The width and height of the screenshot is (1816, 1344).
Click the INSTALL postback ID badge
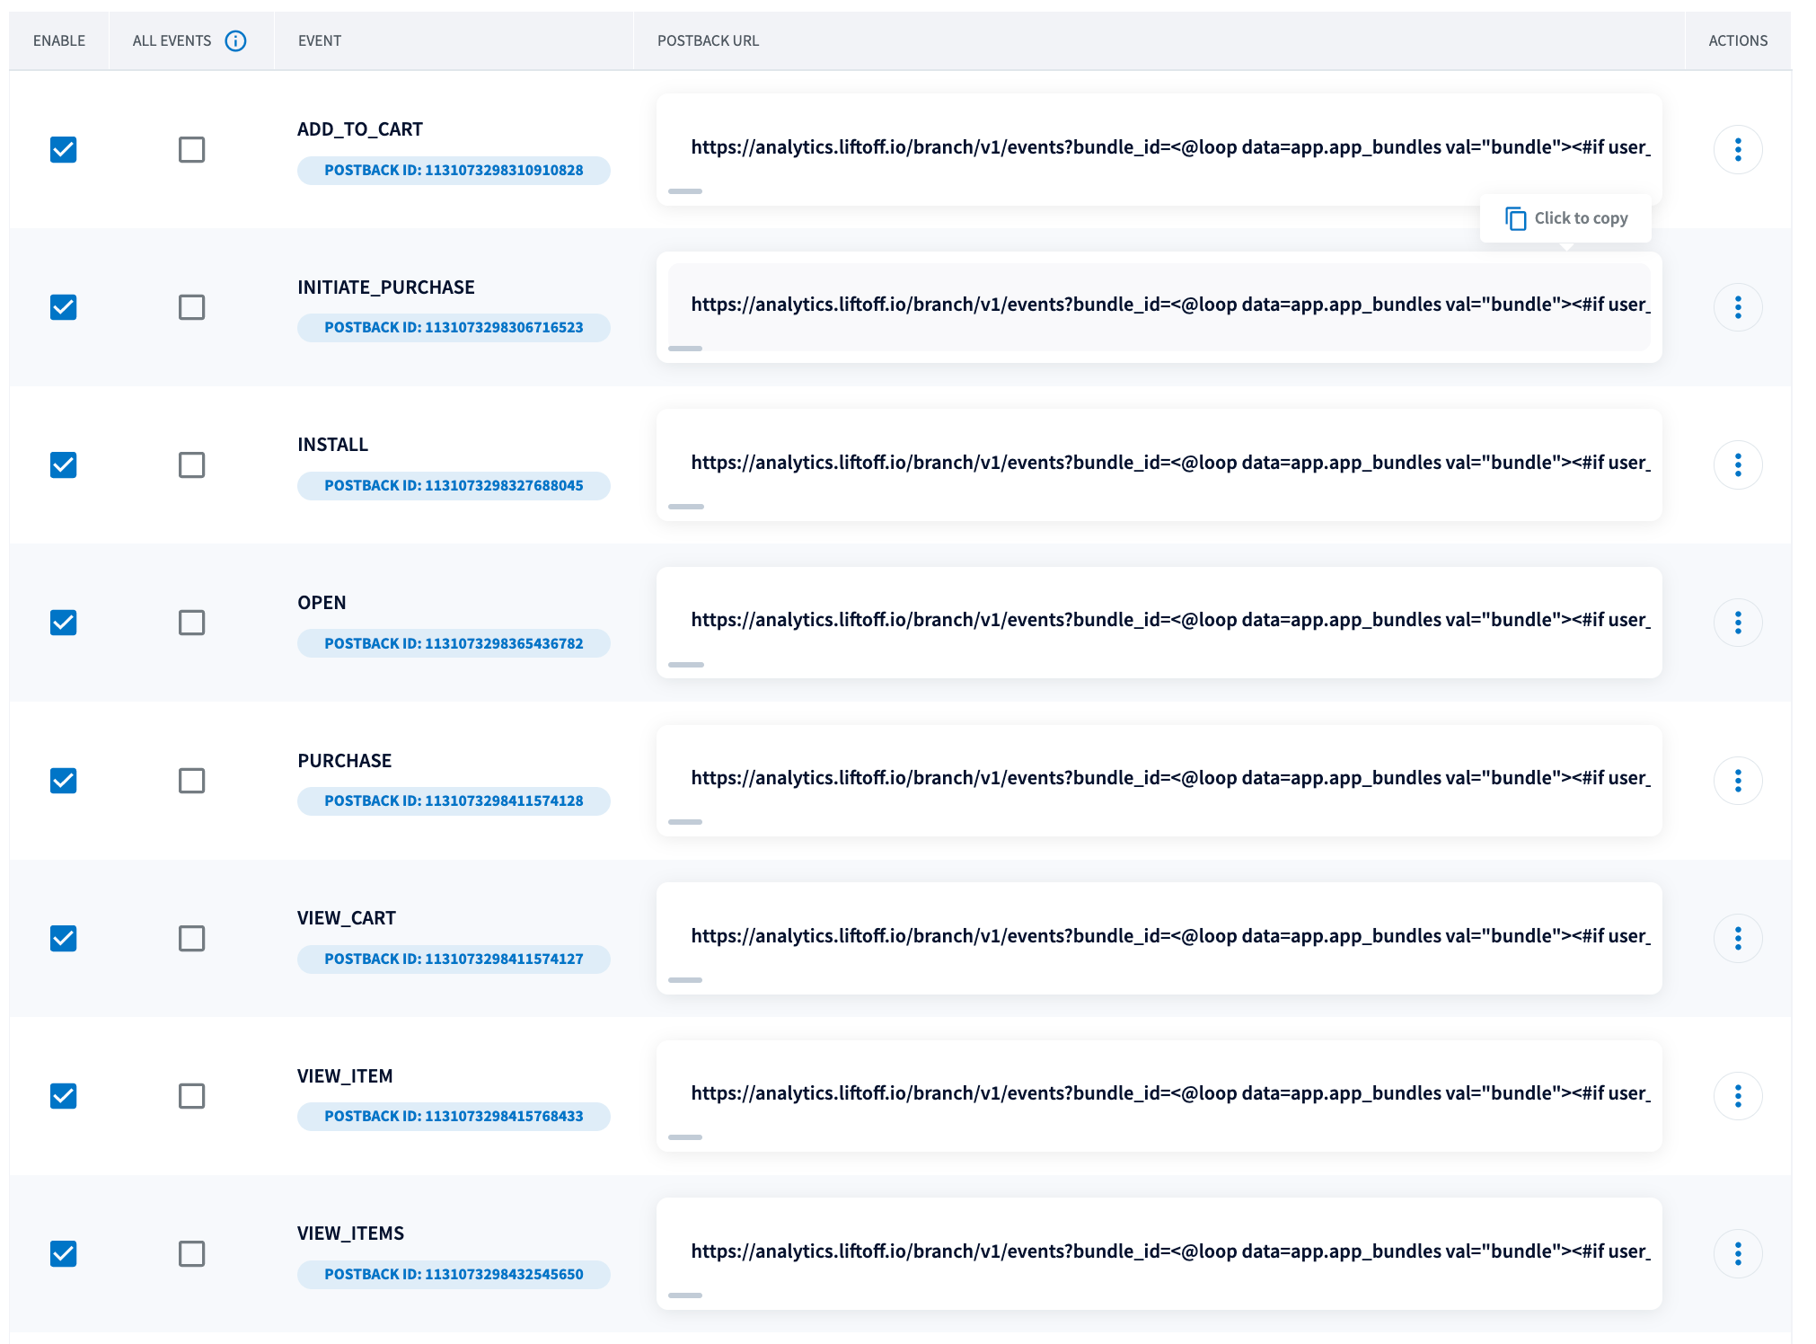pos(454,486)
